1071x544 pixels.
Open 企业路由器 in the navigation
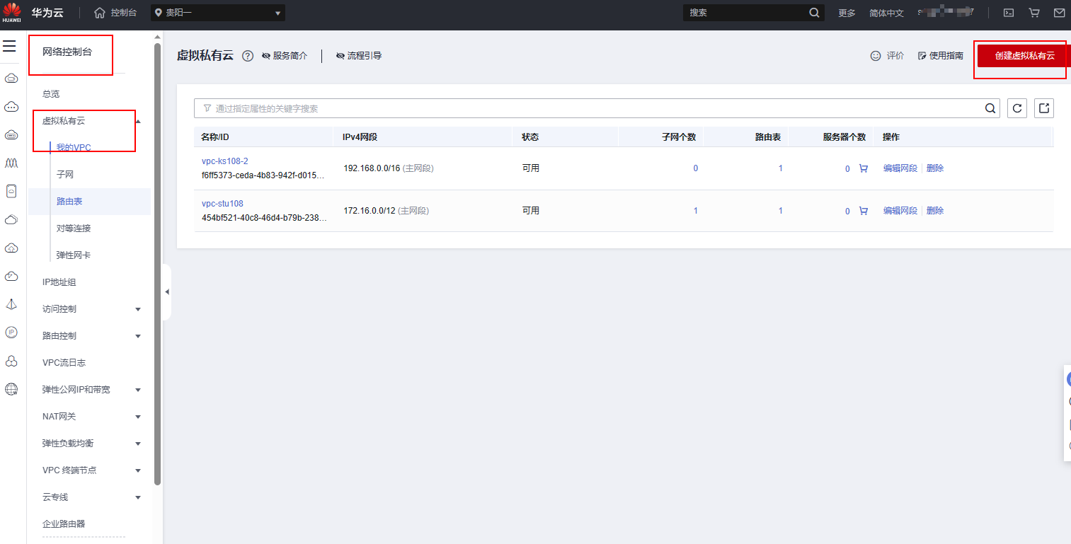click(64, 524)
